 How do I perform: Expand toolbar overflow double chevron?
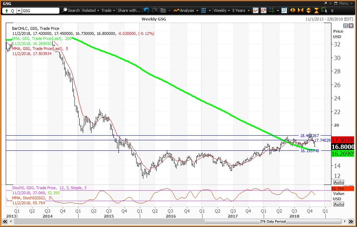click(x=332, y=11)
